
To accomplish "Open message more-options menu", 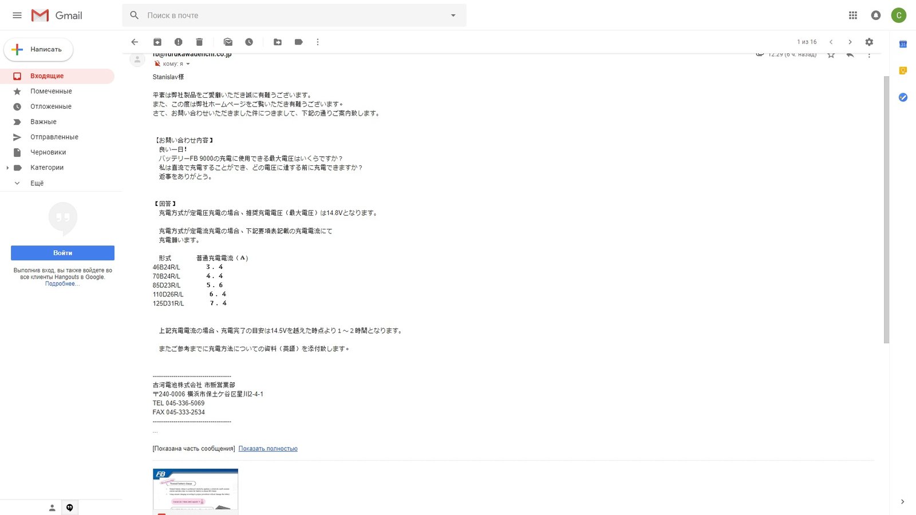I will click(x=869, y=54).
